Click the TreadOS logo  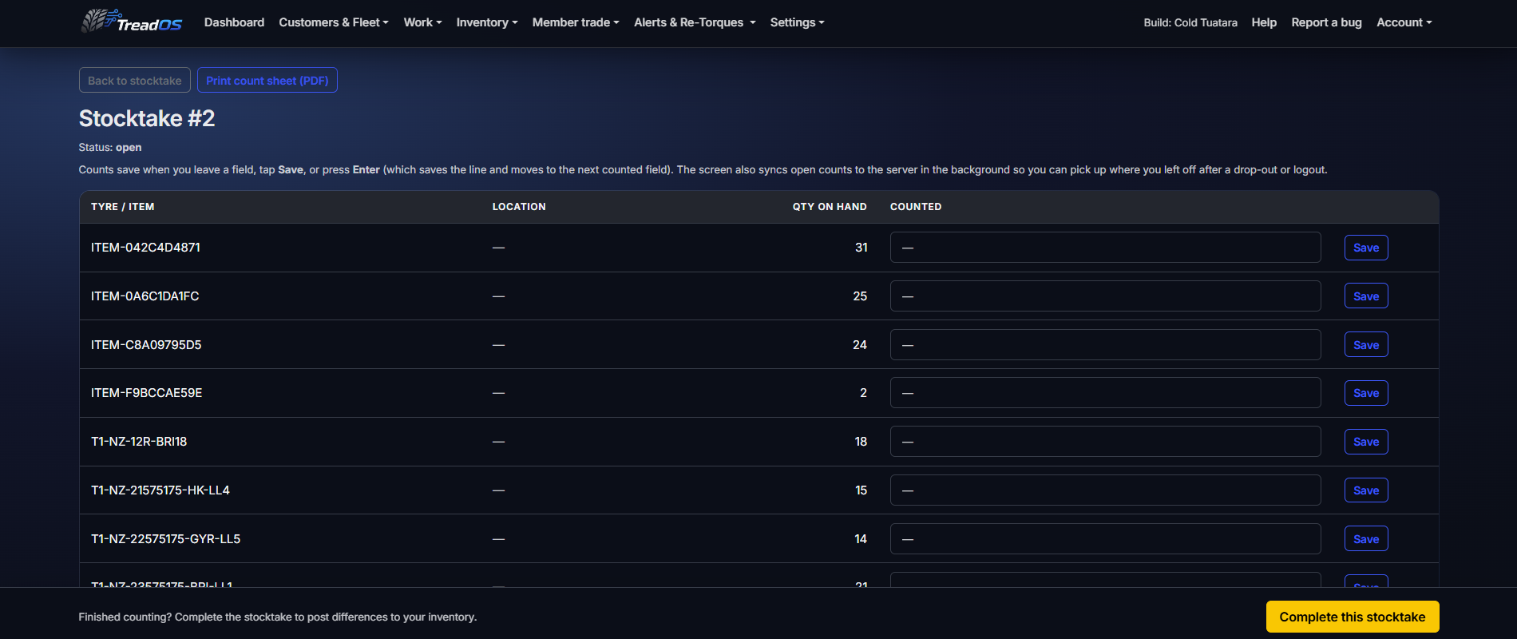pyautogui.click(x=132, y=22)
